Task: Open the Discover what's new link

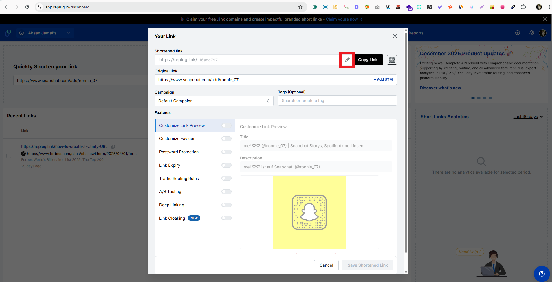Action: (440, 88)
